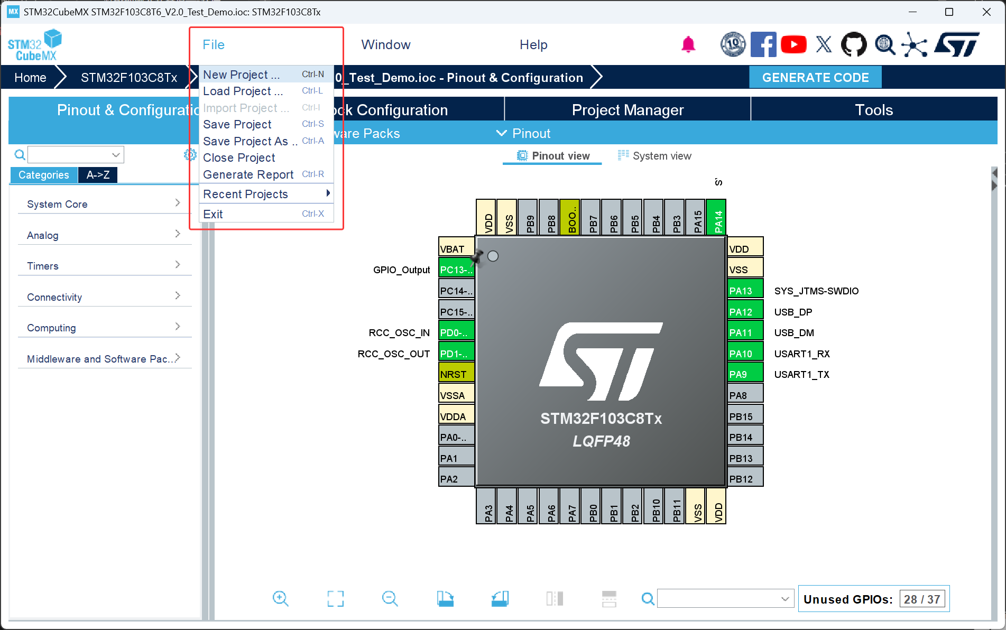Expand Middleware and Software Packs category

coord(105,359)
